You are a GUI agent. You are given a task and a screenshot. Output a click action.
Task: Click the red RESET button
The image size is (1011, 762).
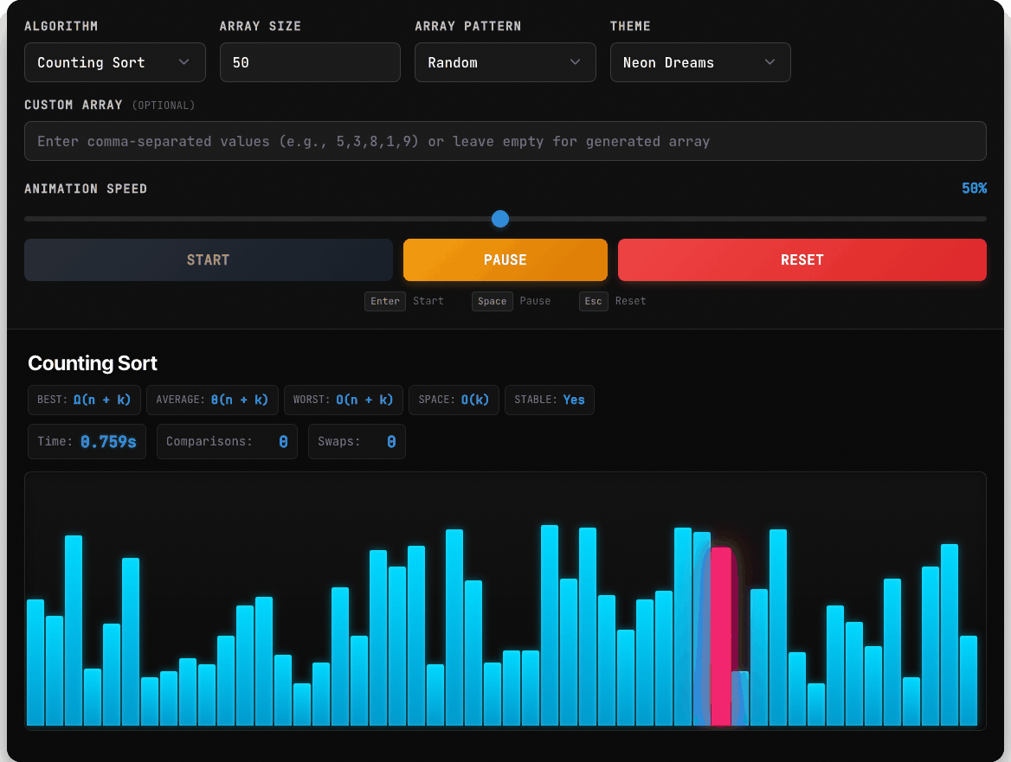point(802,259)
